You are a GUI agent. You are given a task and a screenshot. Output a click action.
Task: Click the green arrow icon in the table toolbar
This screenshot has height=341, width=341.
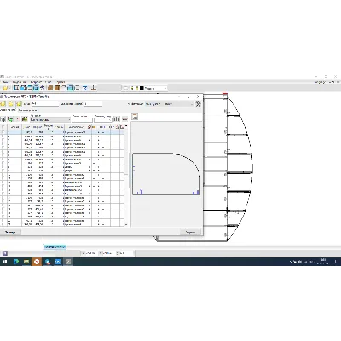(x=10, y=119)
